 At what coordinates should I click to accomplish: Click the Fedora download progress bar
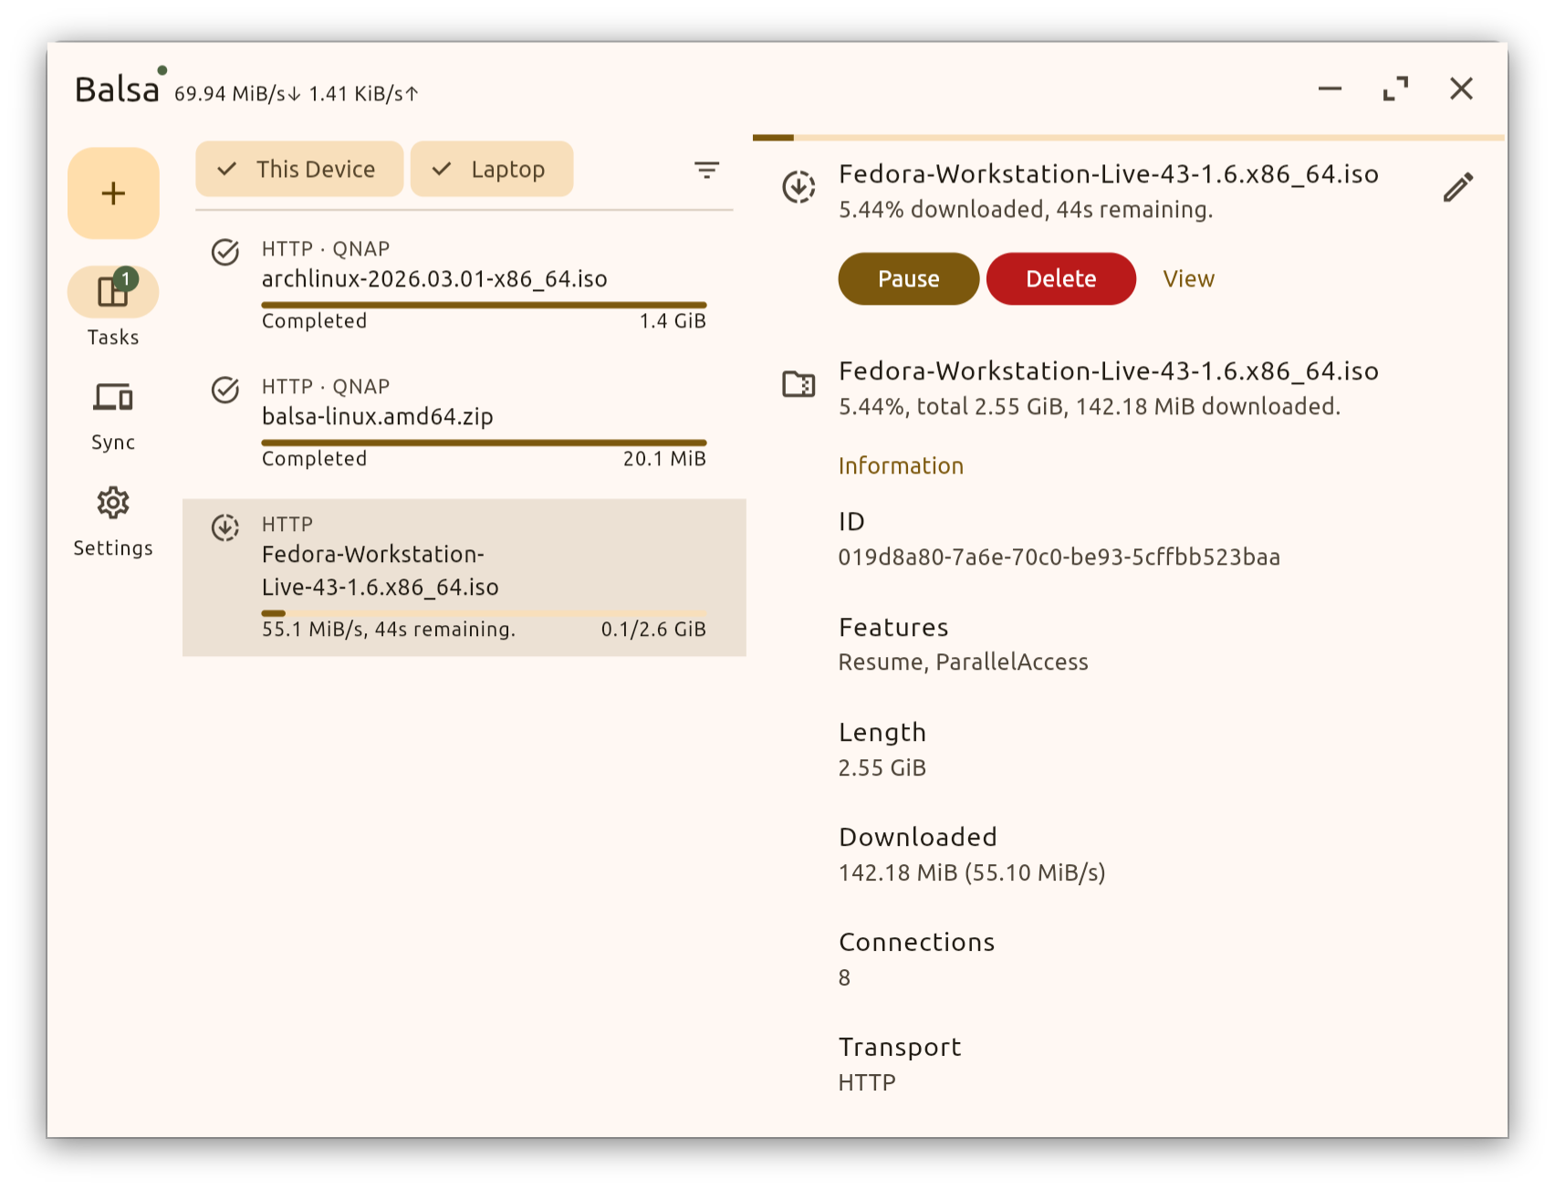(x=484, y=612)
